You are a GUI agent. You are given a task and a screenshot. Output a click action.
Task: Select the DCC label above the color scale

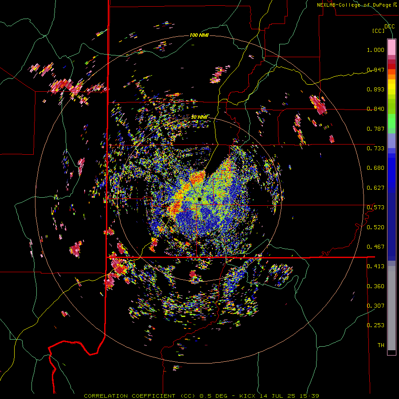point(389,27)
